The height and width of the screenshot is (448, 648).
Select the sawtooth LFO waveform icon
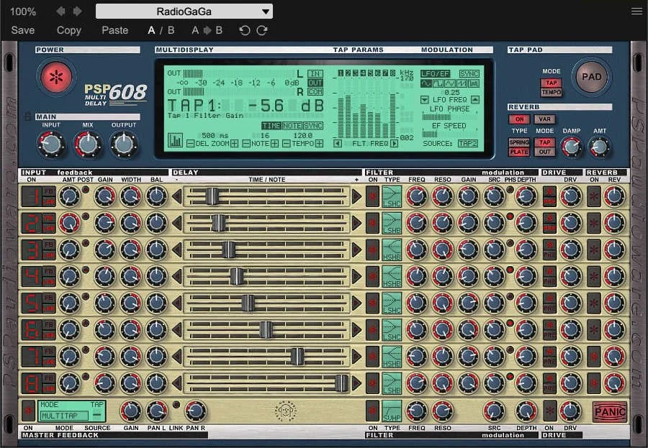coord(462,84)
